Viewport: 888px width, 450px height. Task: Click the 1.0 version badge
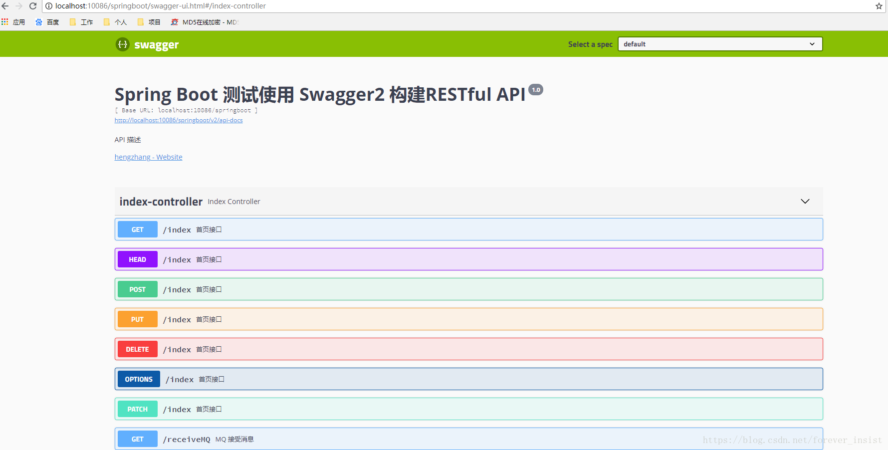pyautogui.click(x=536, y=90)
